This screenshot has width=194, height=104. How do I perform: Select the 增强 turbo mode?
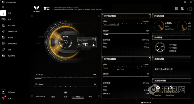(78, 97)
